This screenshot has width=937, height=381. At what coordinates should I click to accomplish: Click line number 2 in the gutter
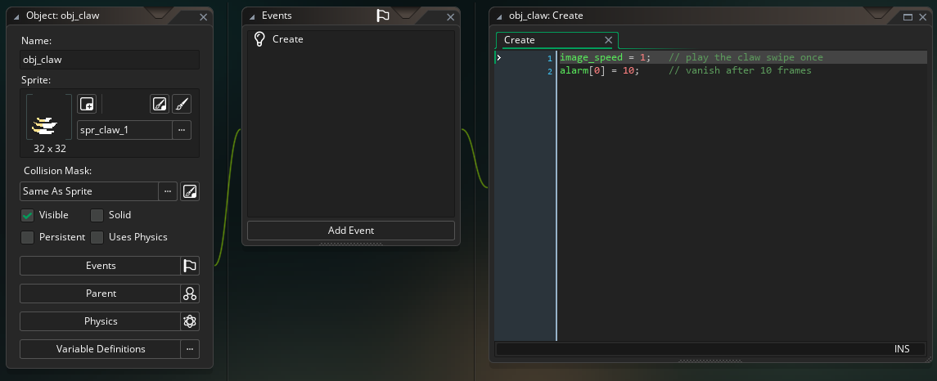pyautogui.click(x=550, y=71)
